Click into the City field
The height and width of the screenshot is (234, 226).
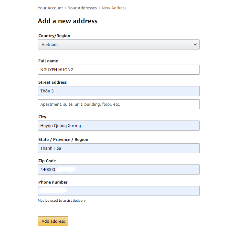pos(119,126)
